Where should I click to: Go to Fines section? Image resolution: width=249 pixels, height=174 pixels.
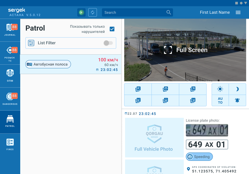(10, 144)
